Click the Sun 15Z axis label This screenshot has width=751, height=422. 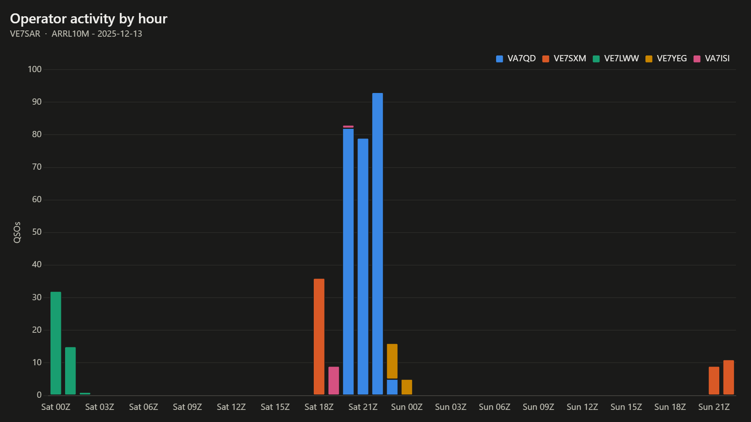pos(626,407)
